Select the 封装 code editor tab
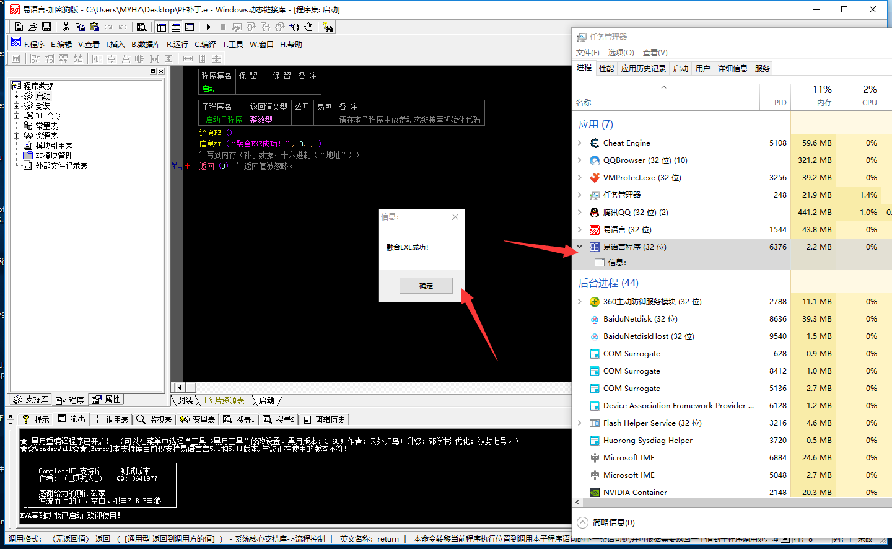 185,400
